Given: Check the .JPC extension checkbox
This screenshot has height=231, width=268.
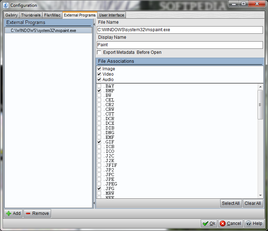Looking at the screenshot, I should tap(99, 174).
